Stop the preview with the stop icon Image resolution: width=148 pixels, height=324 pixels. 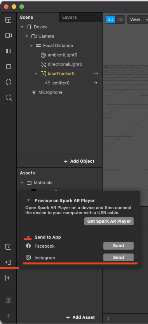tap(9, 67)
